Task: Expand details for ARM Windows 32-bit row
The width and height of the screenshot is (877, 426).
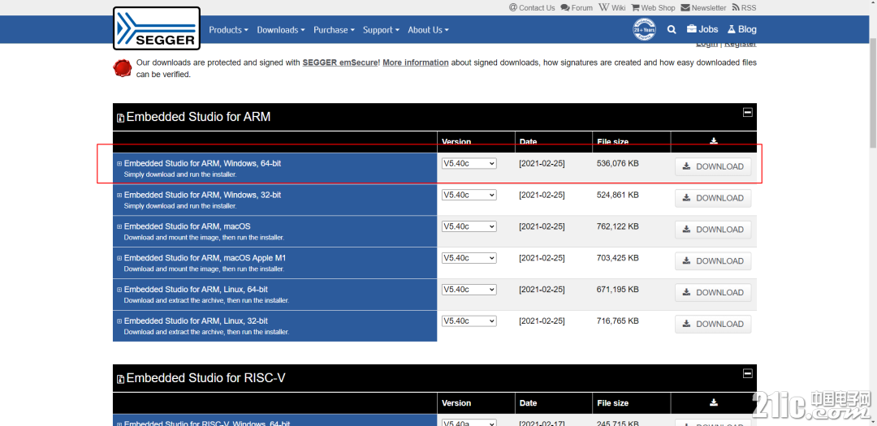Action: [x=119, y=195]
